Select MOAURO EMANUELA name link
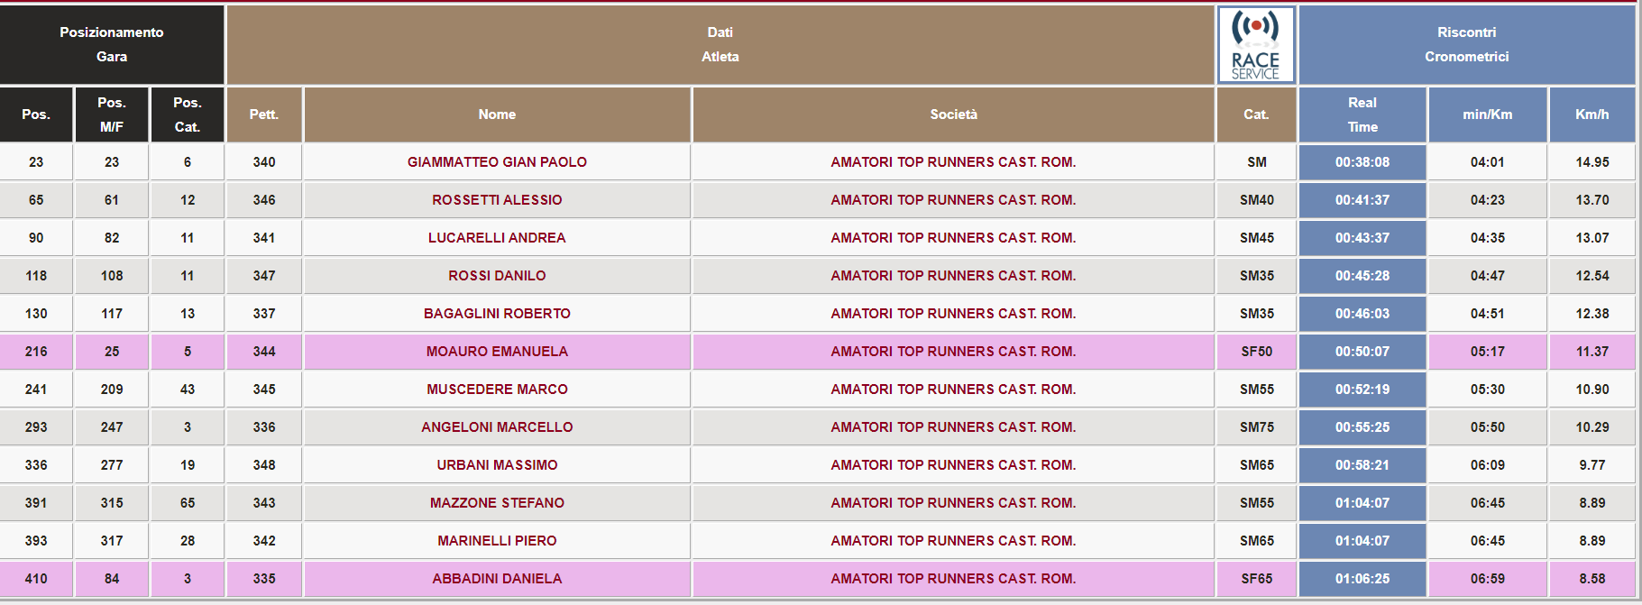The width and height of the screenshot is (1642, 605). [497, 352]
